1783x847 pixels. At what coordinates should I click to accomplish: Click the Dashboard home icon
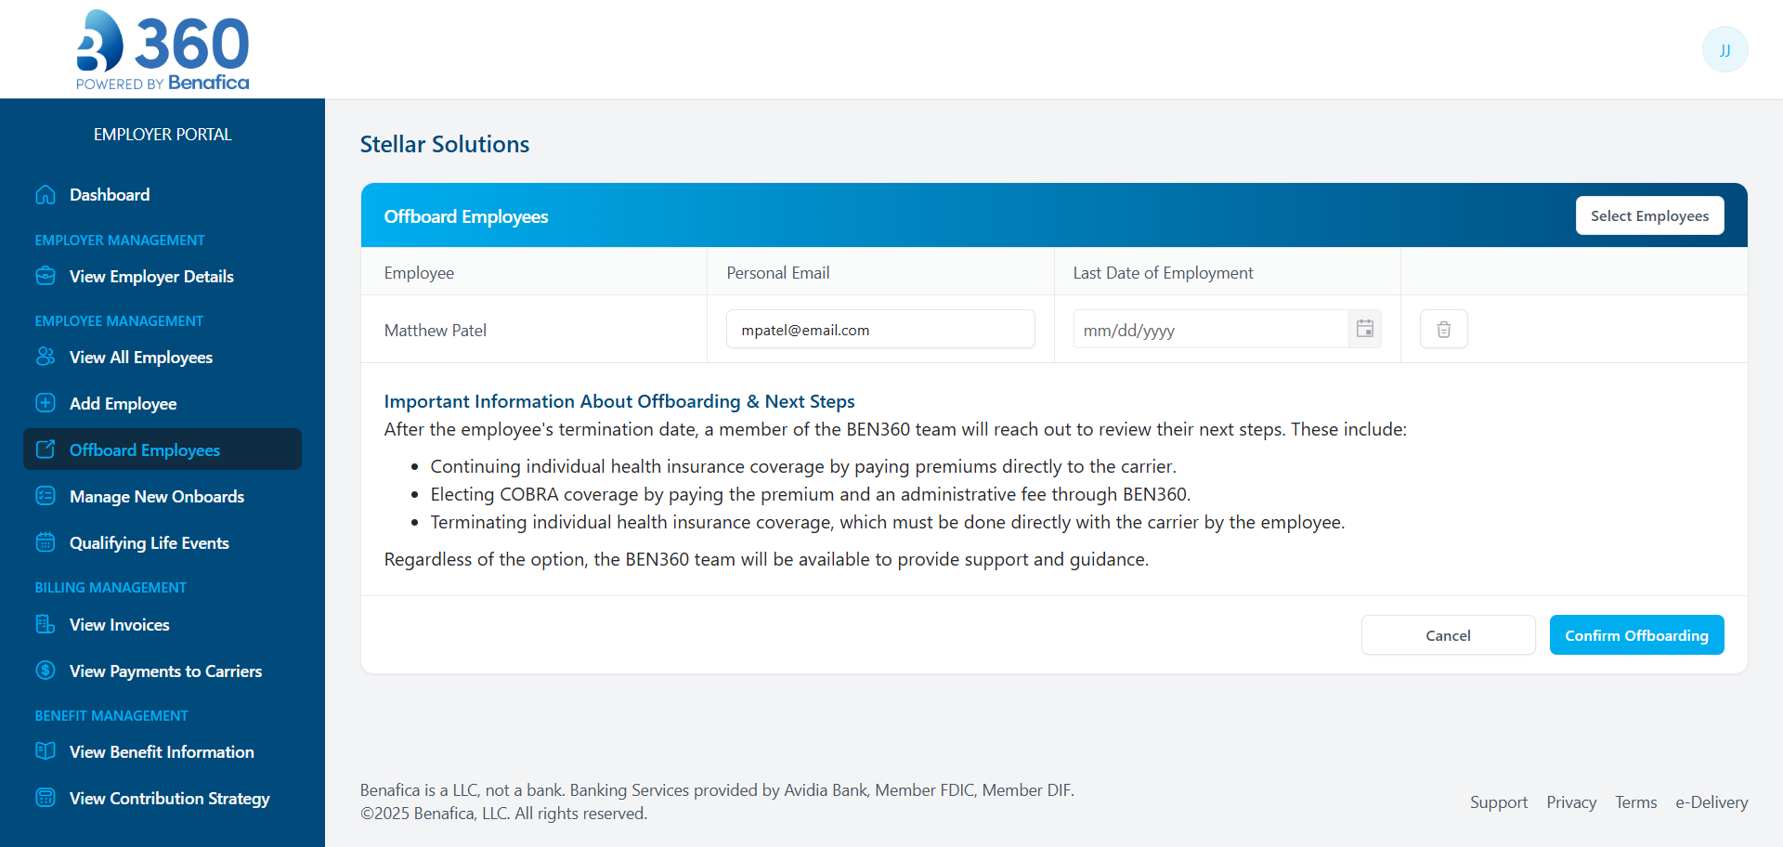(x=46, y=194)
